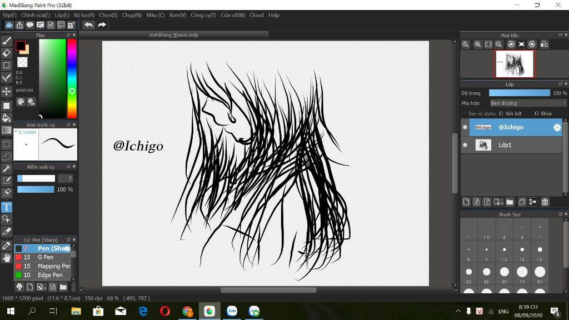The image size is (569, 320).
Task: Choose the Move tool
Action: pyautogui.click(x=7, y=91)
